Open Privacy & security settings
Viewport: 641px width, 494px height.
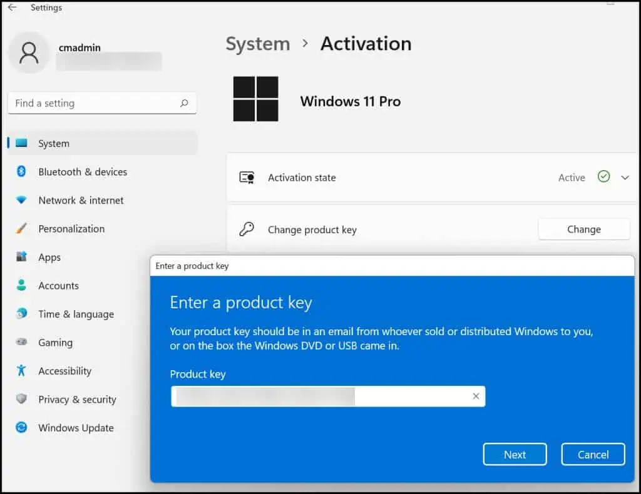pyautogui.click(x=78, y=400)
